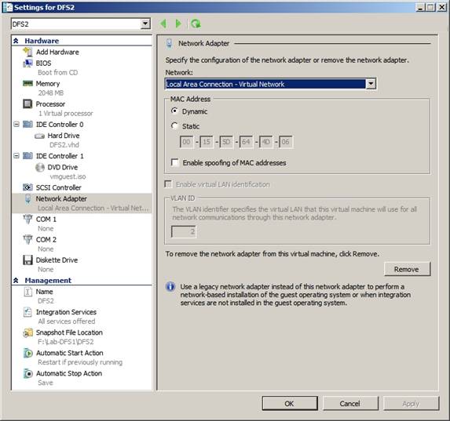
Task: Go to the previous virtual machine with the green back arrow
Action: [x=163, y=24]
